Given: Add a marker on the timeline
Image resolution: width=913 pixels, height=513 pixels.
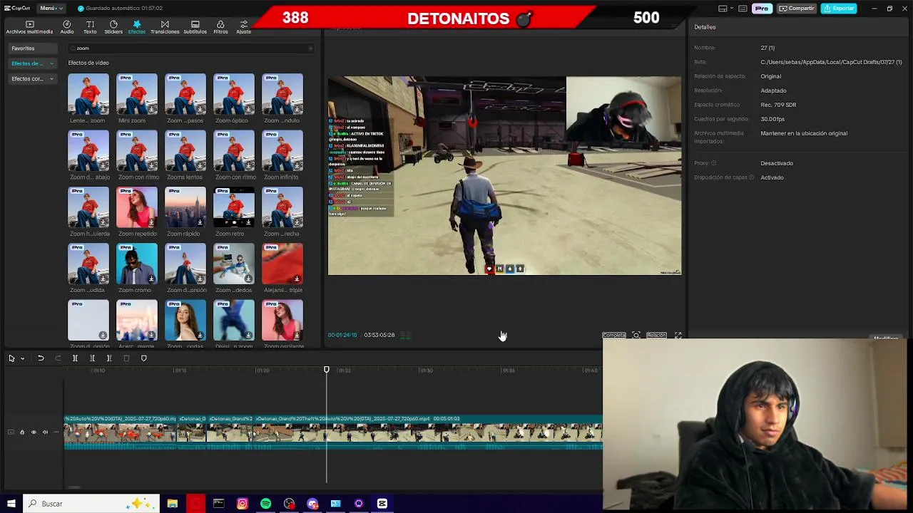Looking at the screenshot, I should (x=143, y=358).
